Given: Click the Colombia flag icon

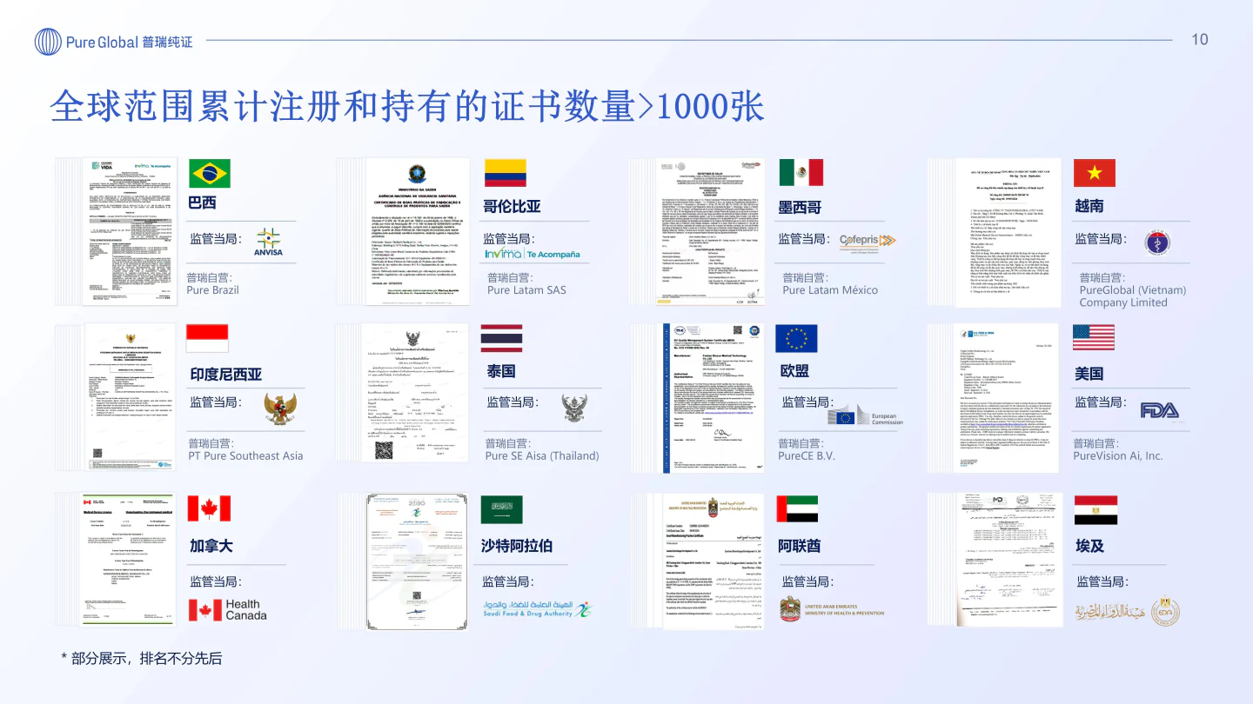Looking at the screenshot, I should pos(505,173).
